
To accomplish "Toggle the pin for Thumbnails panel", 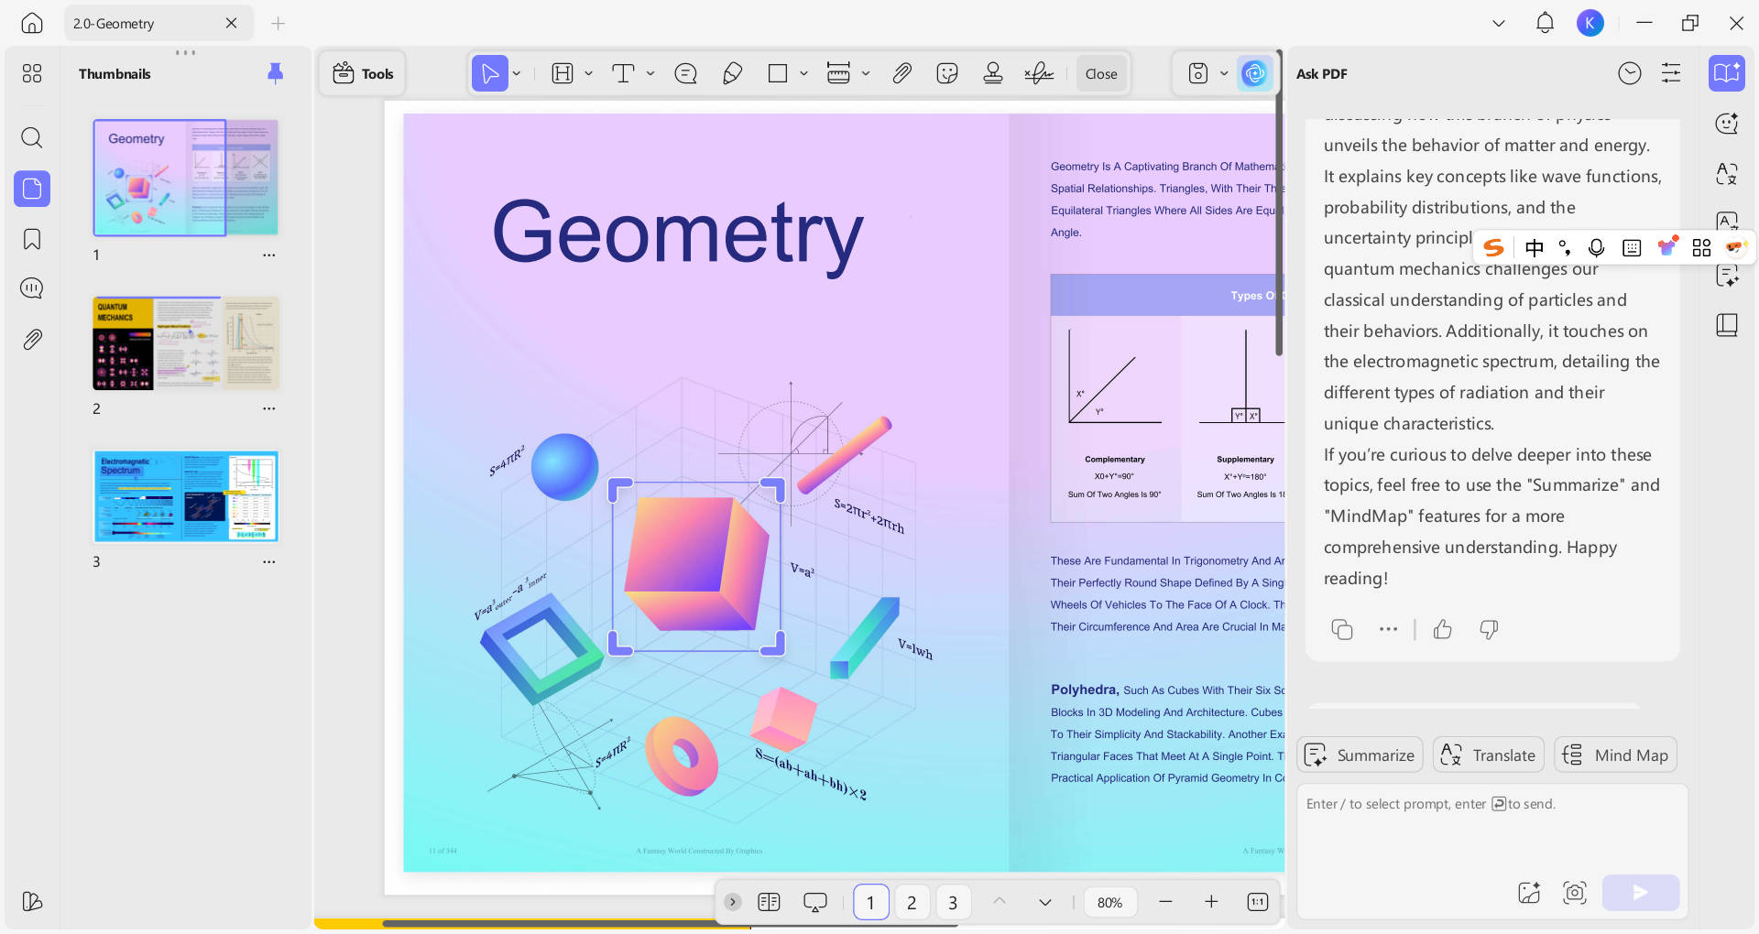I will [275, 73].
